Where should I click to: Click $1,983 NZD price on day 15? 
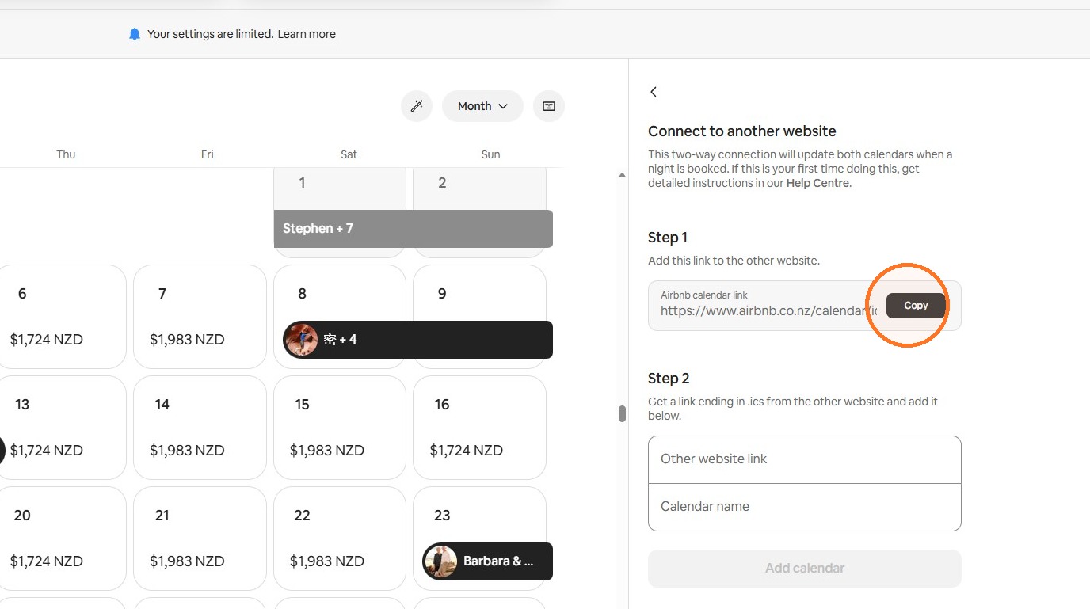[x=327, y=451]
